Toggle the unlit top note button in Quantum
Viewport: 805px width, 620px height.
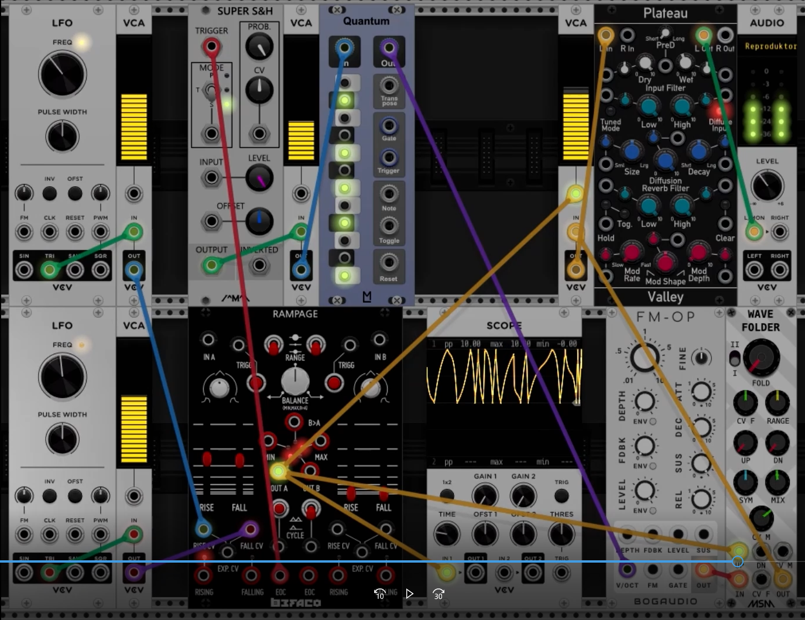tap(345, 83)
